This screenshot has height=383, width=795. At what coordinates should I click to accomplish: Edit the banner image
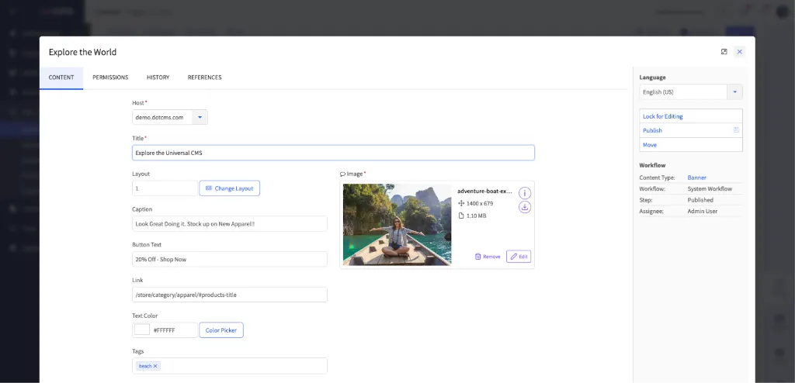click(519, 257)
